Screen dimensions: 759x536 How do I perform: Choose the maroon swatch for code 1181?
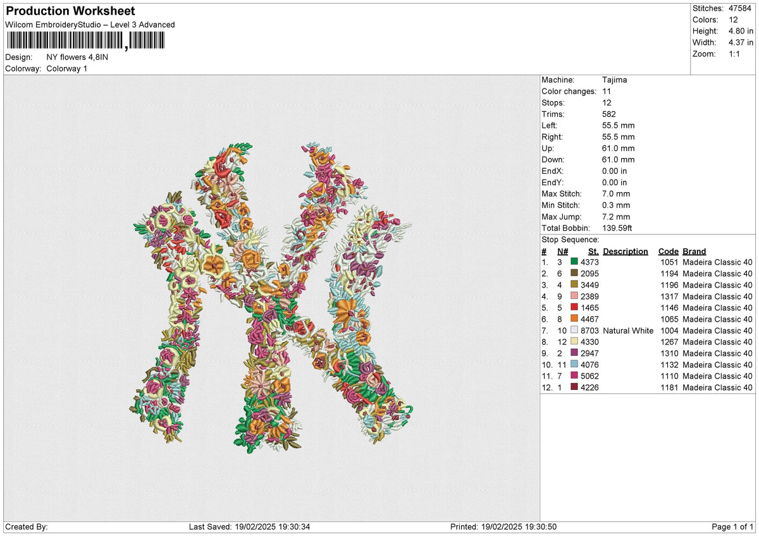pyautogui.click(x=574, y=387)
